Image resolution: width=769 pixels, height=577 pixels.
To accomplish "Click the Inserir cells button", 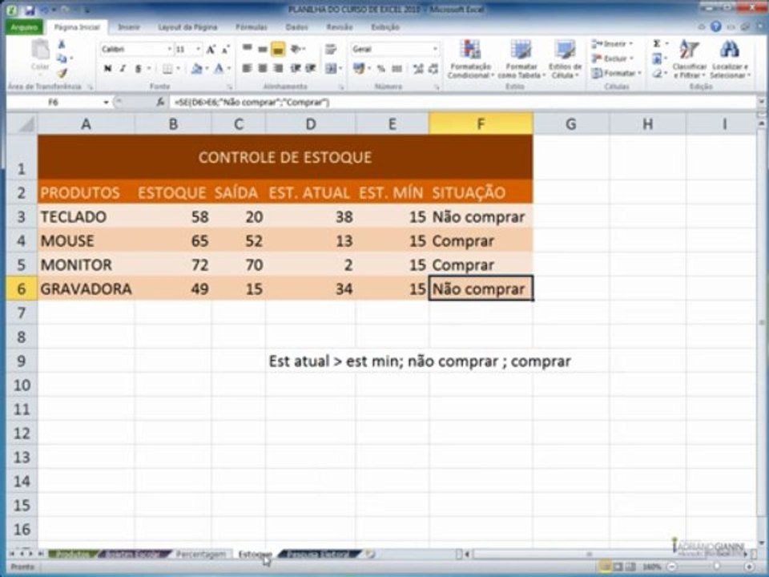I will coord(611,44).
